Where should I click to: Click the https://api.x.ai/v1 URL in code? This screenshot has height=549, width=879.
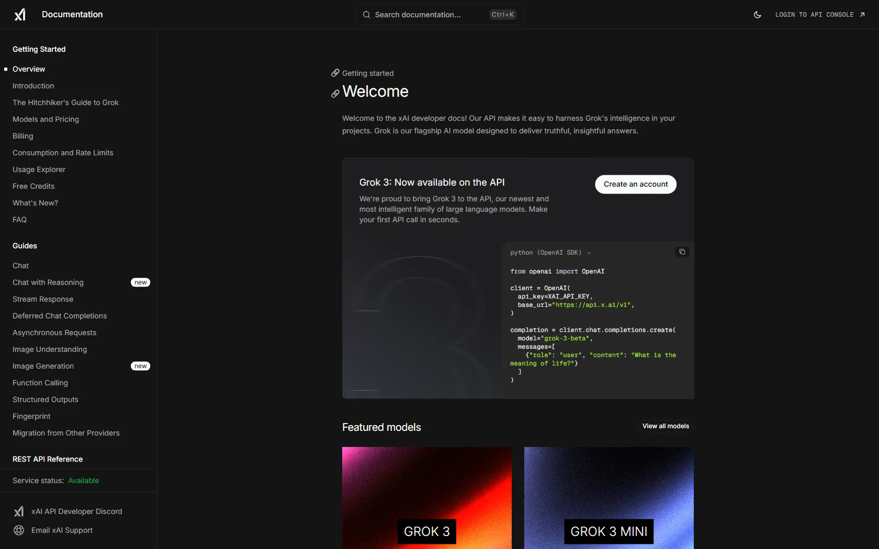591,305
